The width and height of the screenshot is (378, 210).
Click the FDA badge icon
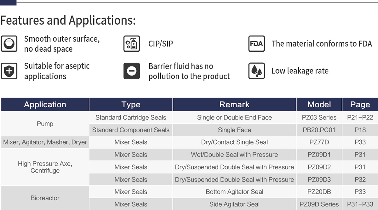pos(256,44)
